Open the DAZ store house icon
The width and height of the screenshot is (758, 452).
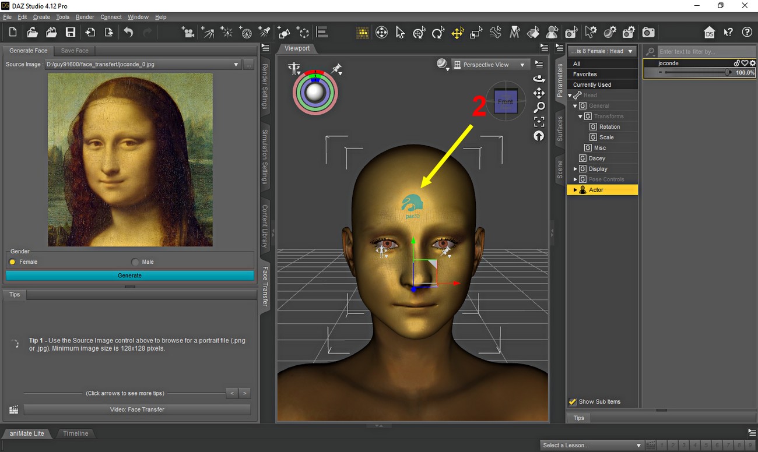(x=709, y=32)
